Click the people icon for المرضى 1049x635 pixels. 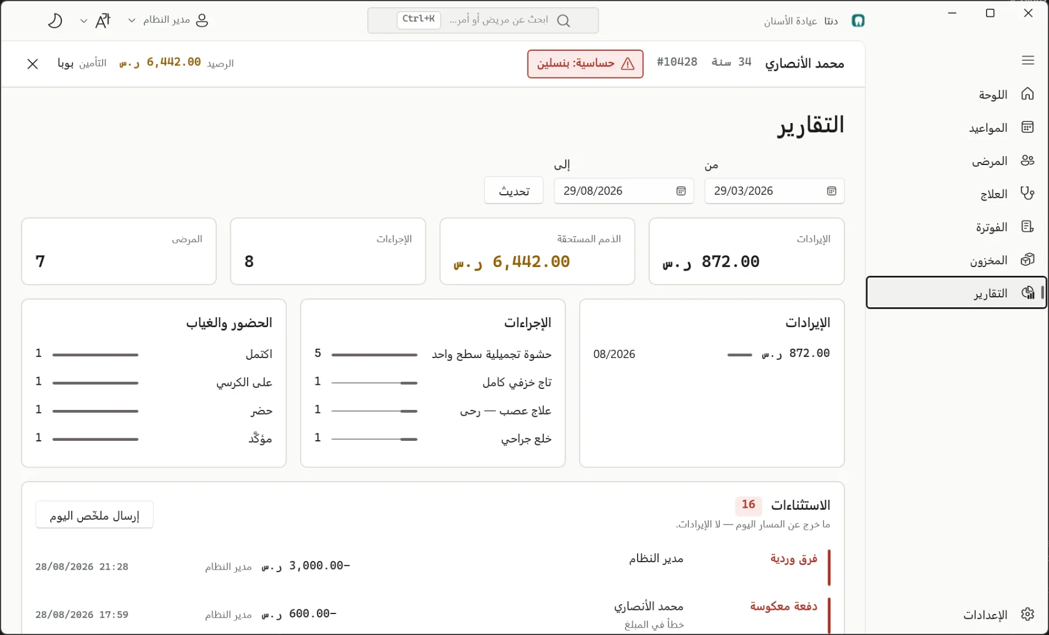pos(1027,160)
